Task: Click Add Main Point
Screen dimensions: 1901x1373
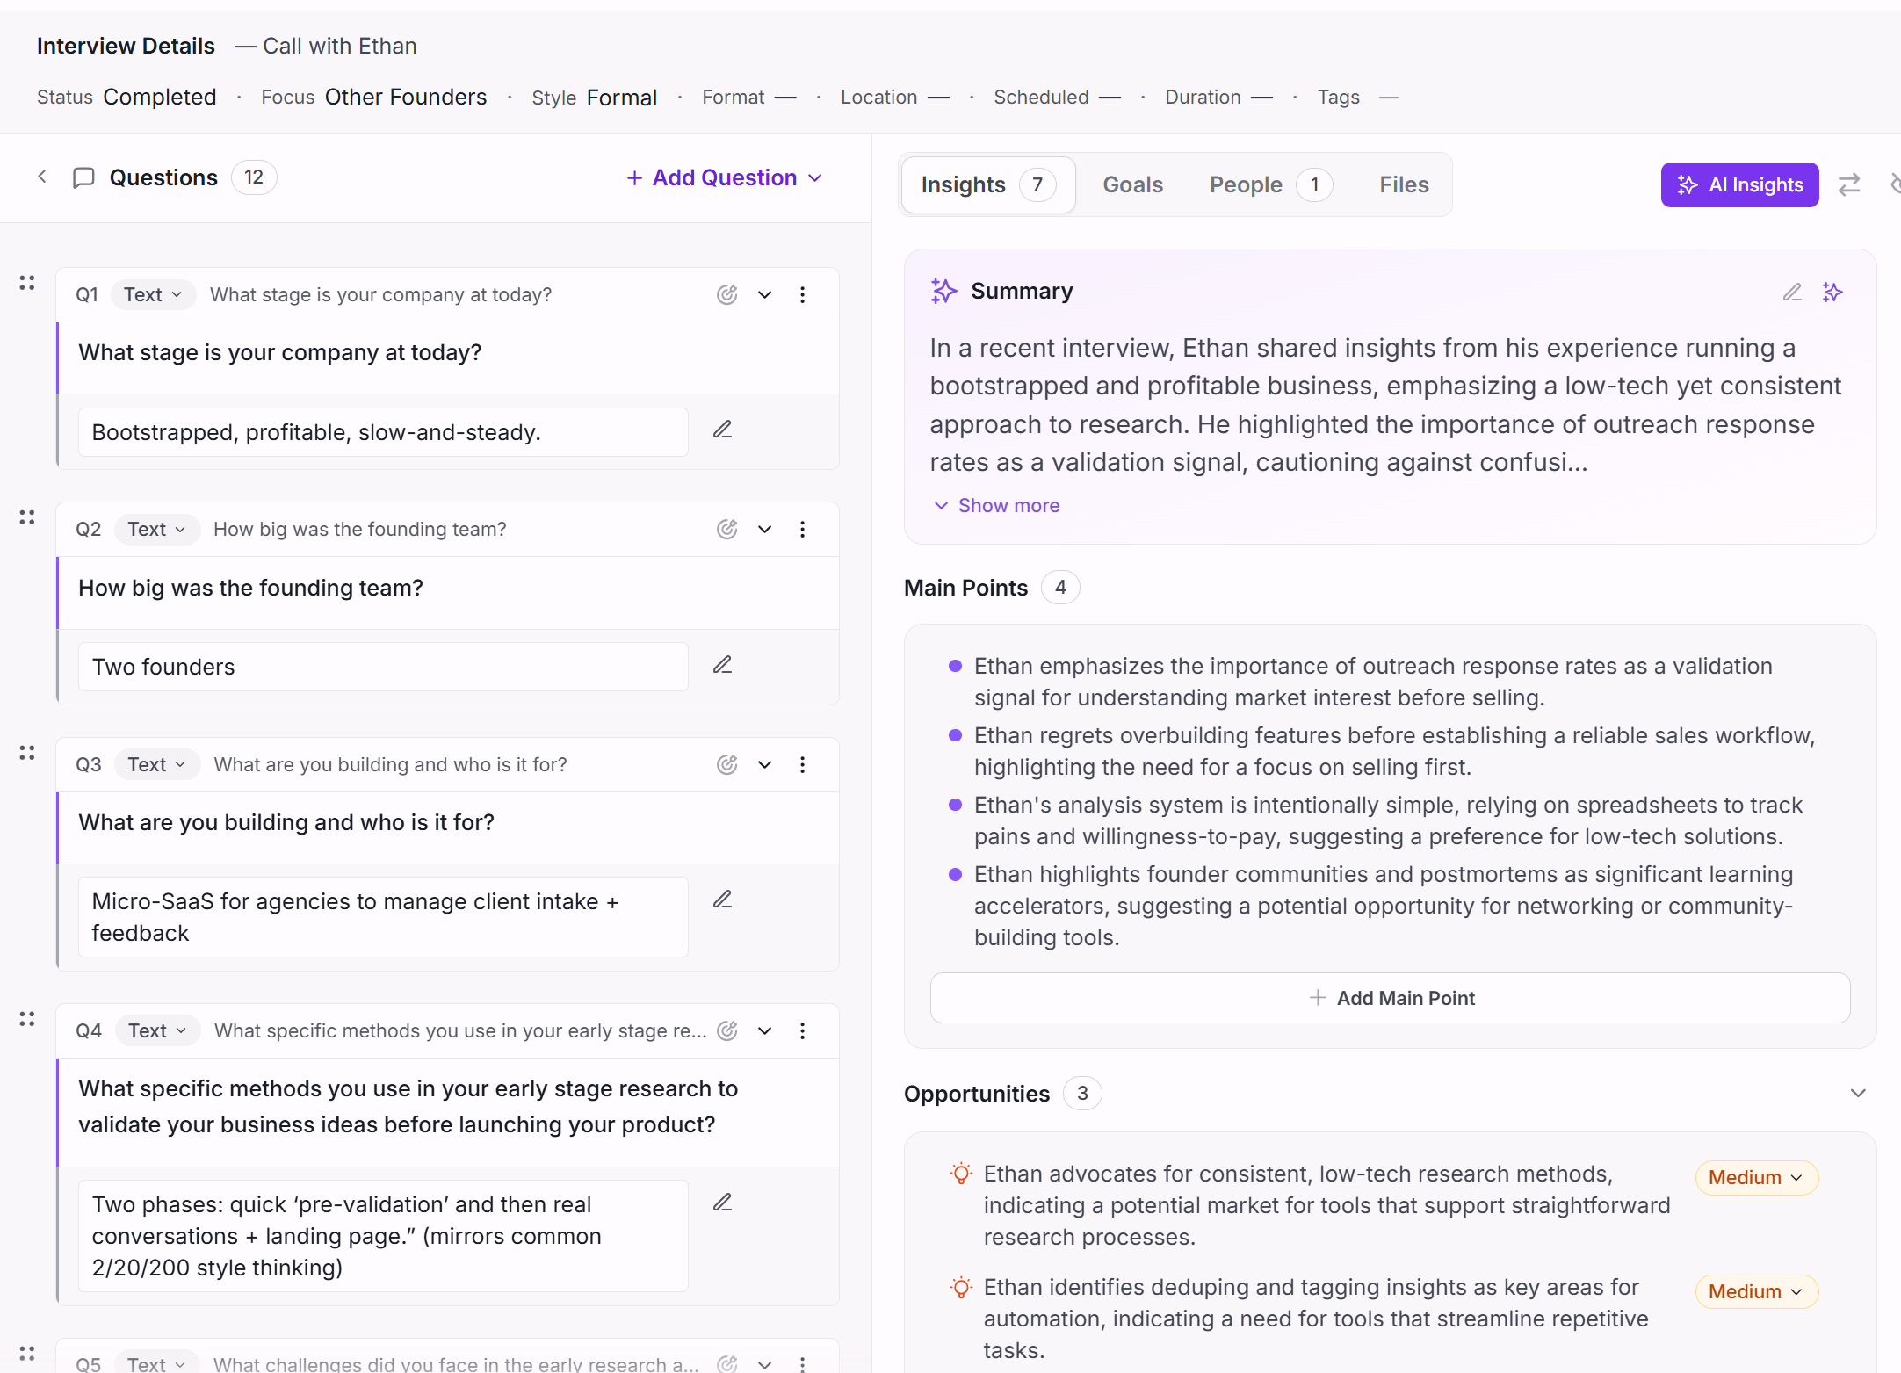Action: pos(1391,998)
